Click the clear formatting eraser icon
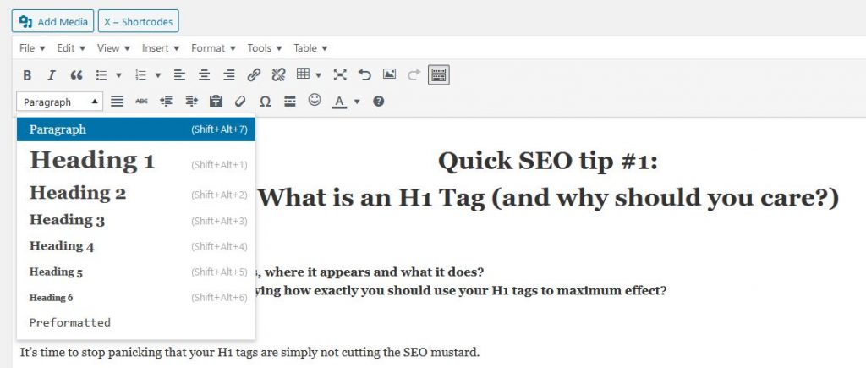 coord(240,102)
